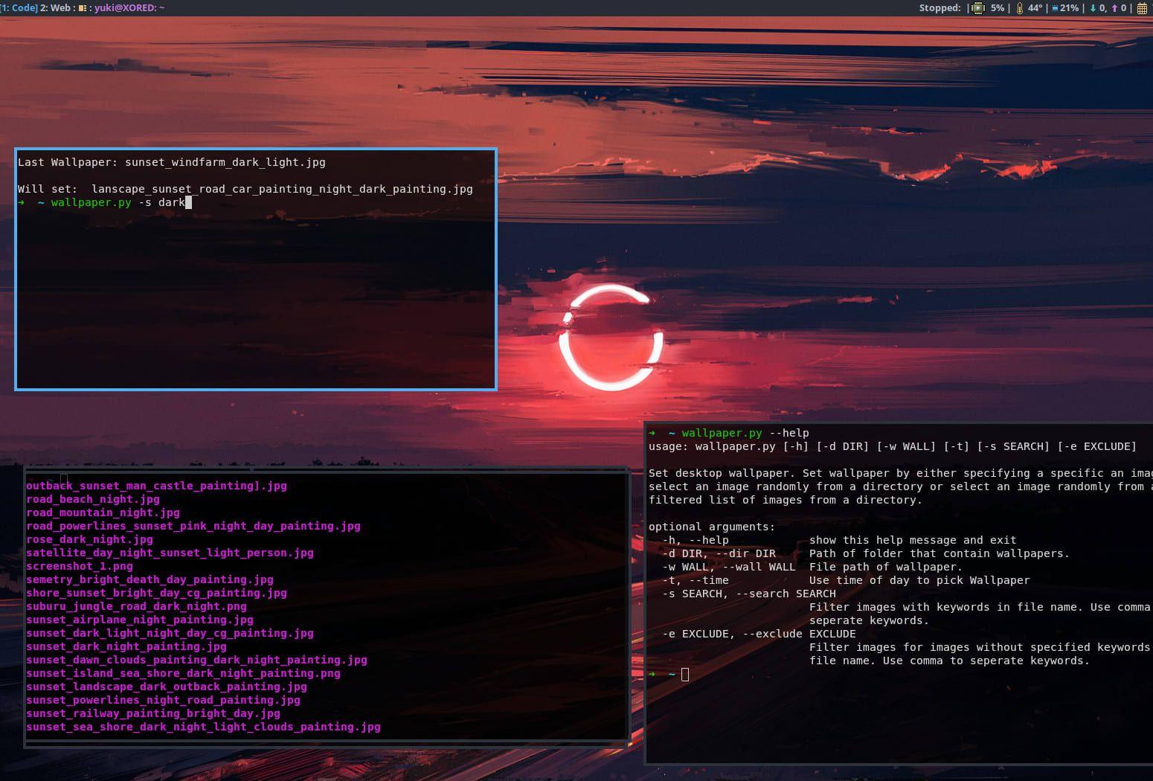Select "screenshot_1.png" in the file listing
The image size is (1153, 781).
(x=80, y=566)
